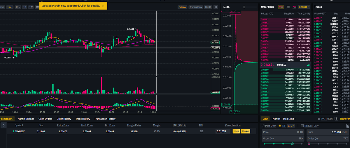350x148 pixels.
Task: Click the Entry Price column header
Action: pos(63,125)
